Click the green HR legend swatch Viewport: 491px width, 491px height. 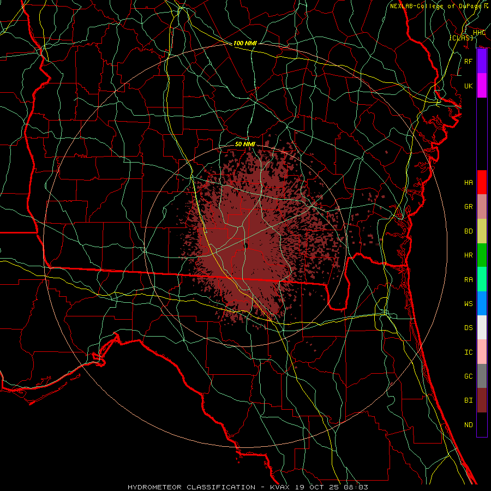pyautogui.click(x=482, y=255)
